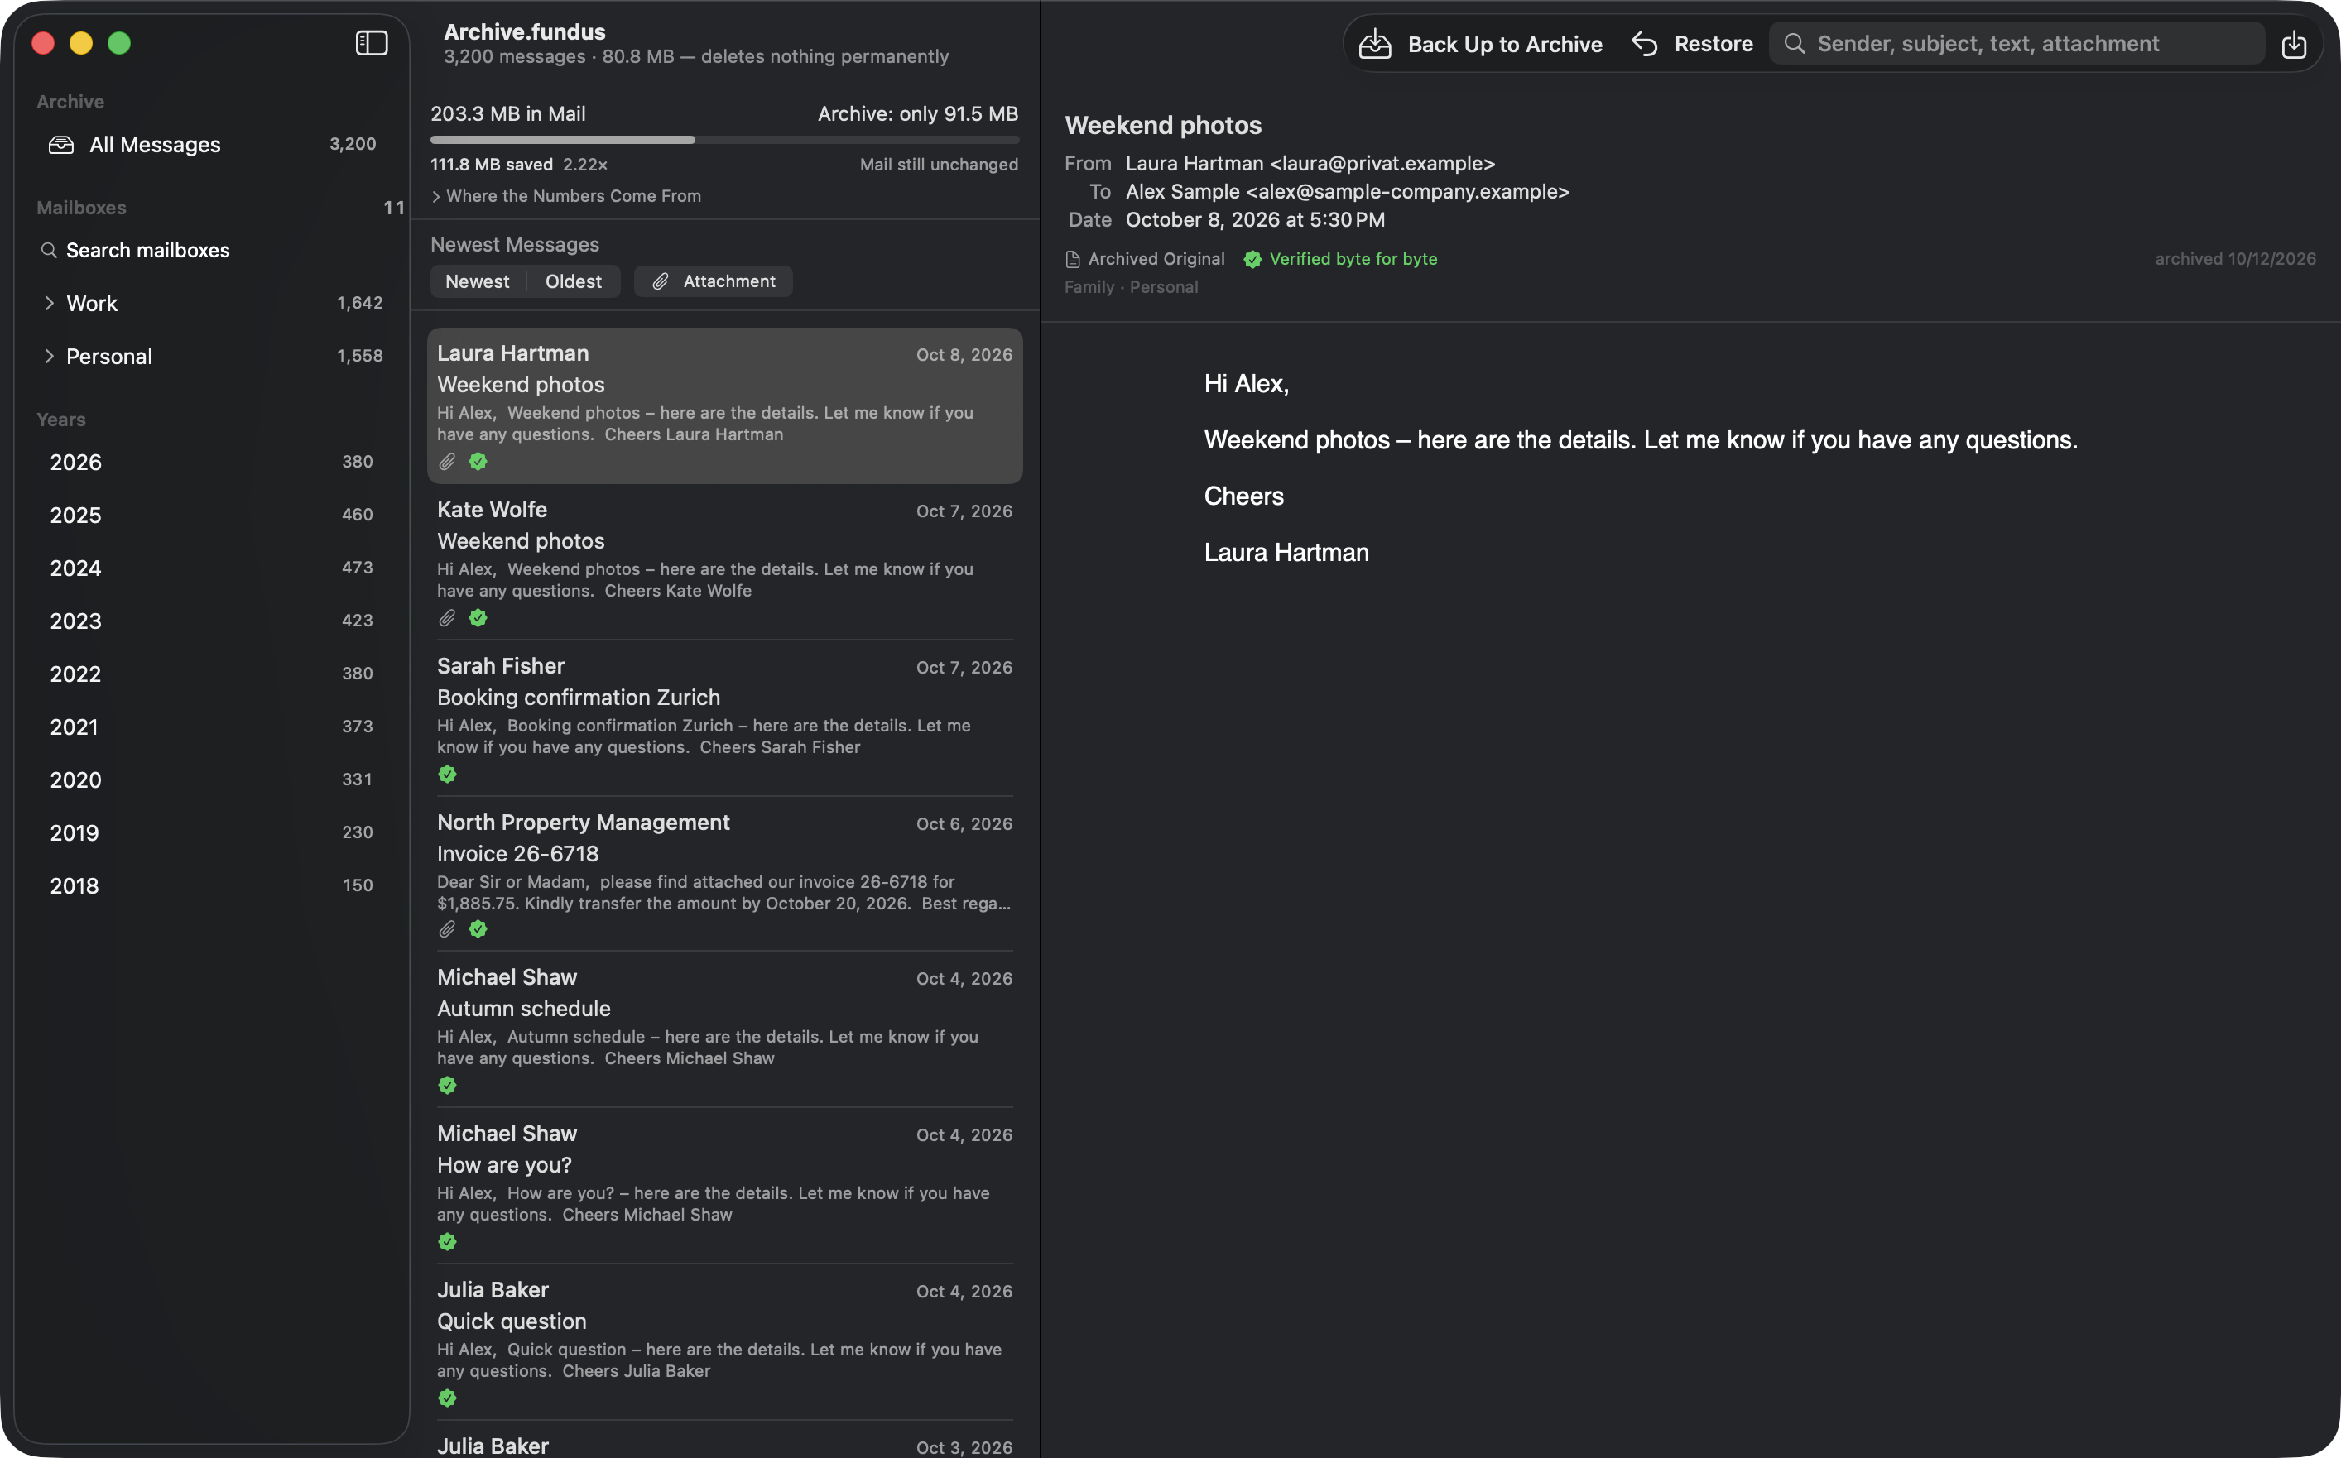The height and width of the screenshot is (1458, 2341).
Task: Toggle the Attachment filter
Action: 713,281
